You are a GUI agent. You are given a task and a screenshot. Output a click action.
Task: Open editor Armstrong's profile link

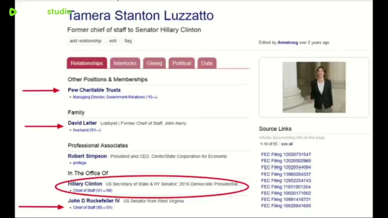click(288, 43)
